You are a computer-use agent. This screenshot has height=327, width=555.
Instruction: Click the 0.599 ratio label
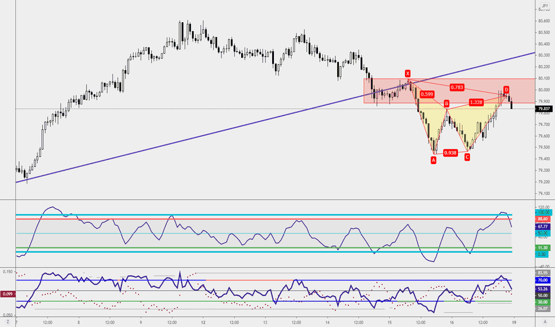pos(427,95)
